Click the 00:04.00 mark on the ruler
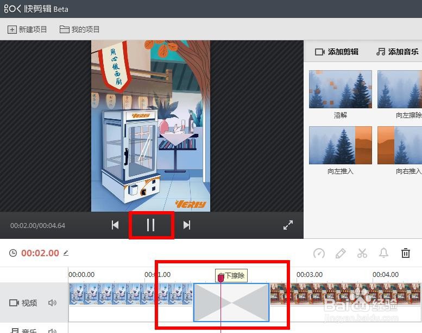This screenshot has width=422, height=333. click(x=386, y=274)
